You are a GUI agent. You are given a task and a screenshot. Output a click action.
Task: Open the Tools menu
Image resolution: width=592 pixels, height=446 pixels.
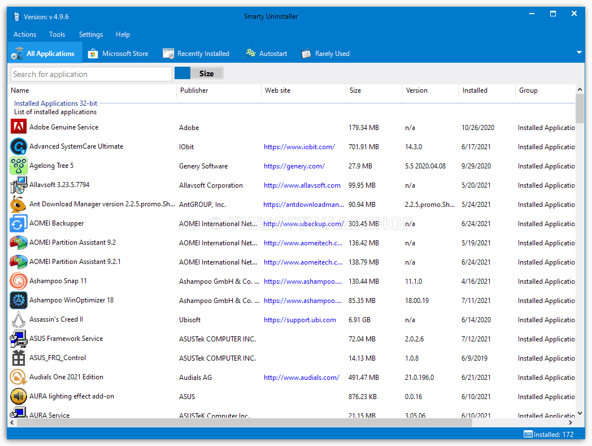[57, 34]
